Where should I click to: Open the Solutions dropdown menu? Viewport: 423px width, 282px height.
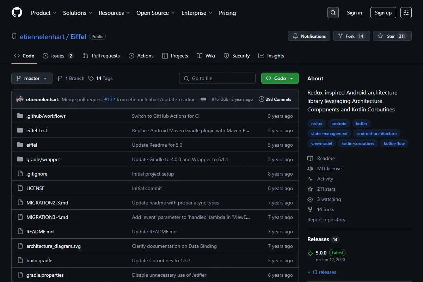pos(78,13)
